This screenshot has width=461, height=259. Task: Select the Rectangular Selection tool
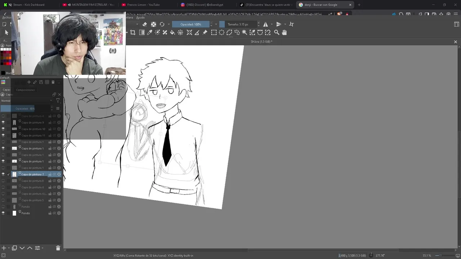(214, 32)
